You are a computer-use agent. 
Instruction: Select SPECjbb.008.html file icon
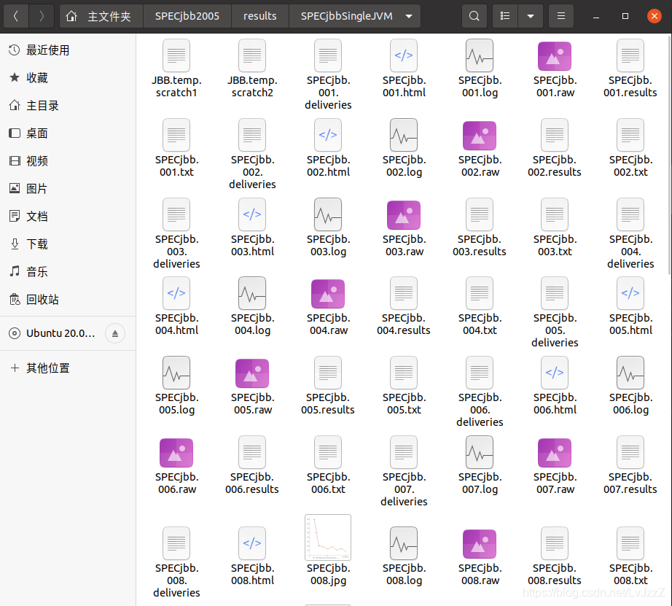tap(252, 543)
